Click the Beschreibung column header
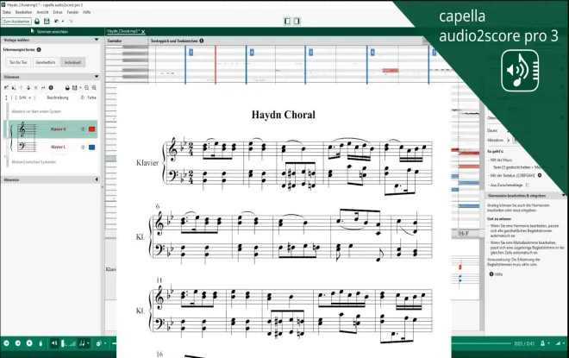569x358 pixels. [58, 97]
